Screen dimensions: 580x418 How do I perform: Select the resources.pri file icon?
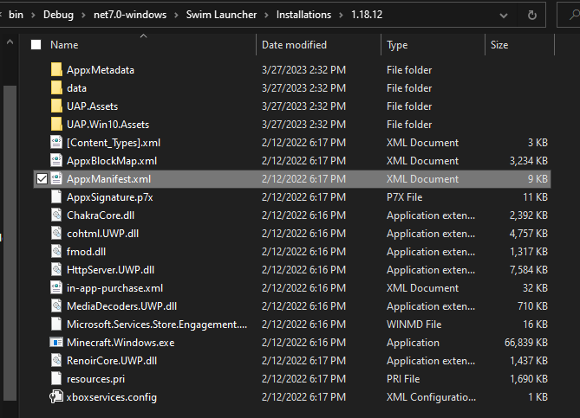click(56, 379)
